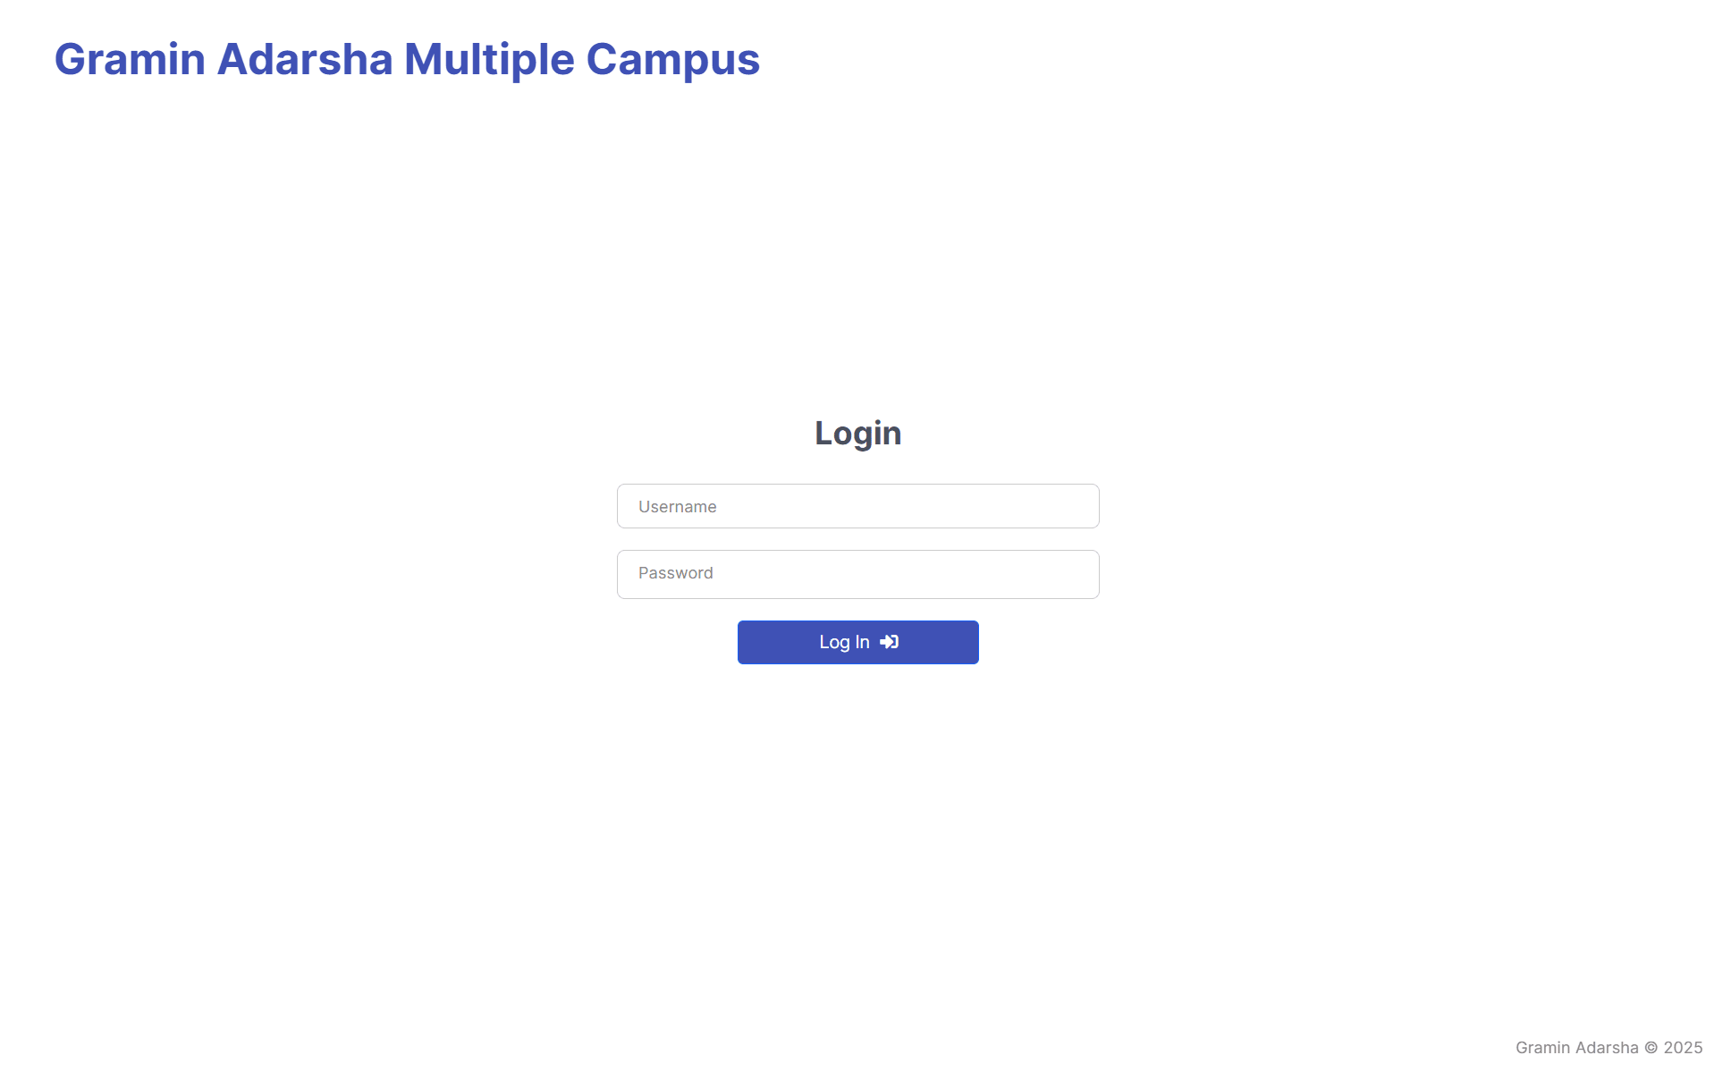
Task: Click "Adarsha" in the footer text
Action: [1606, 1047]
